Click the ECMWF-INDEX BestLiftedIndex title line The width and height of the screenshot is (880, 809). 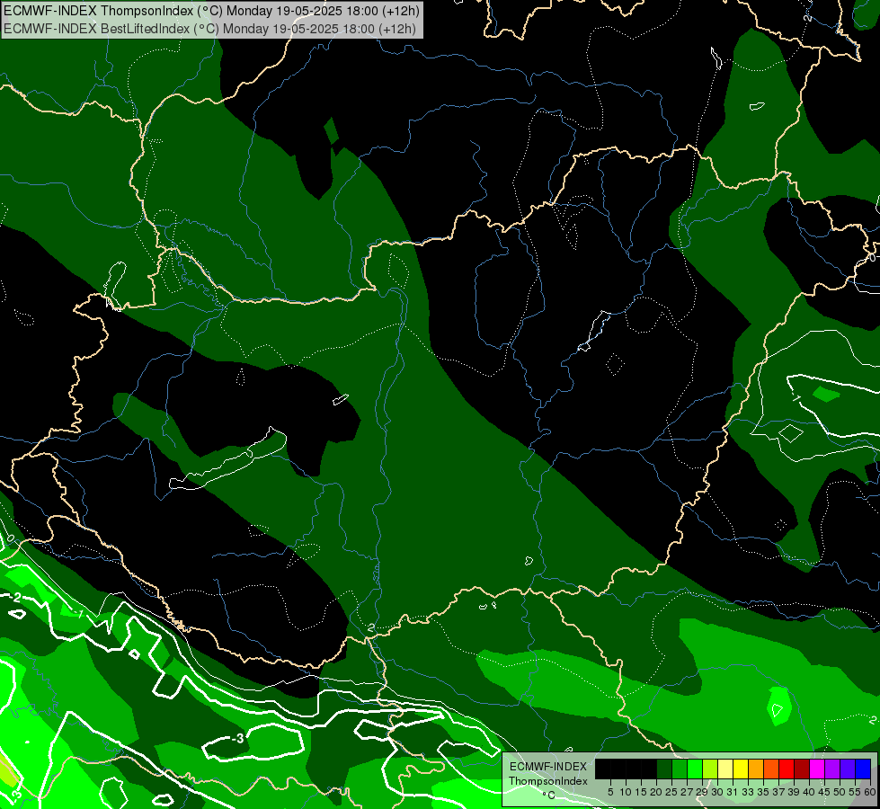point(210,29)
